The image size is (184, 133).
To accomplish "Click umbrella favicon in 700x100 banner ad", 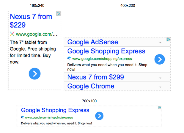I will pos(22,117).
